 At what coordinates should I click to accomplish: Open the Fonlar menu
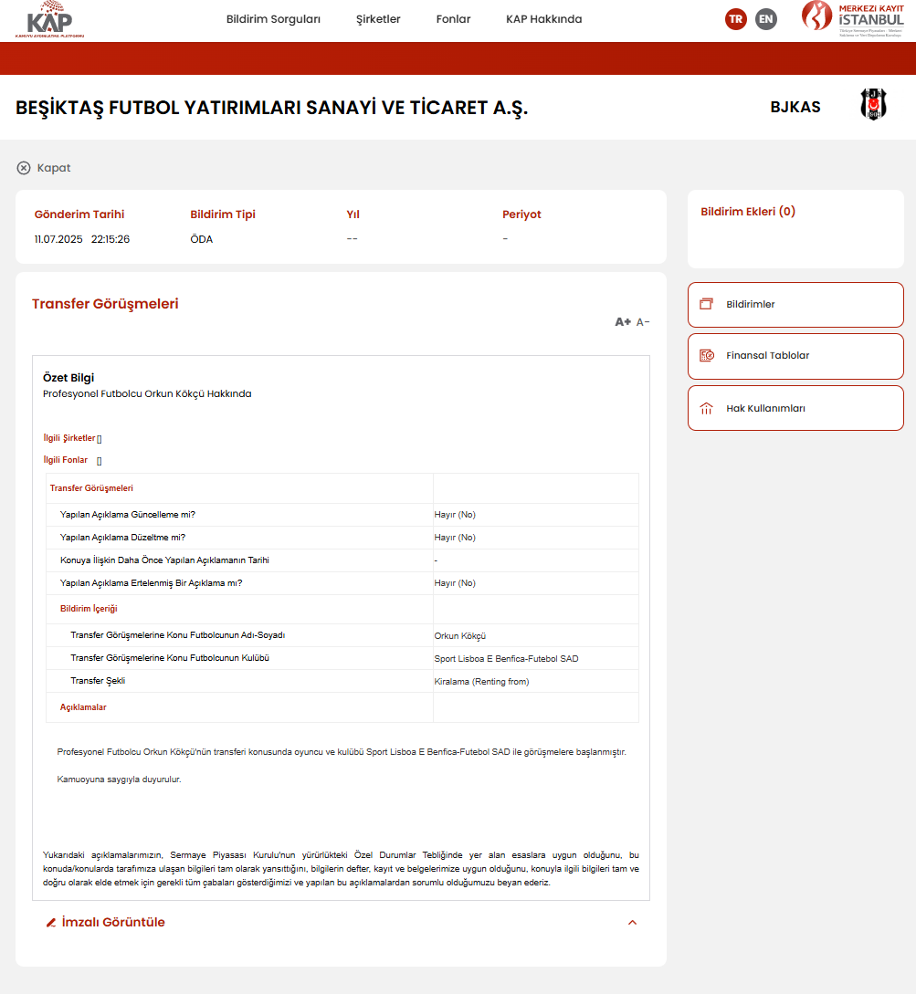(454, 19)
